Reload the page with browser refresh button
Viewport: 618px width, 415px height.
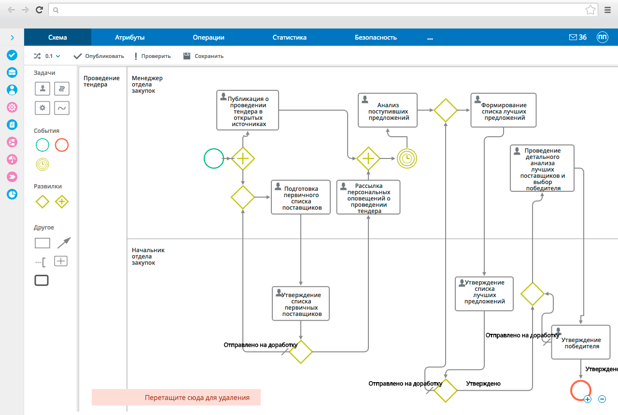[40, 10]
